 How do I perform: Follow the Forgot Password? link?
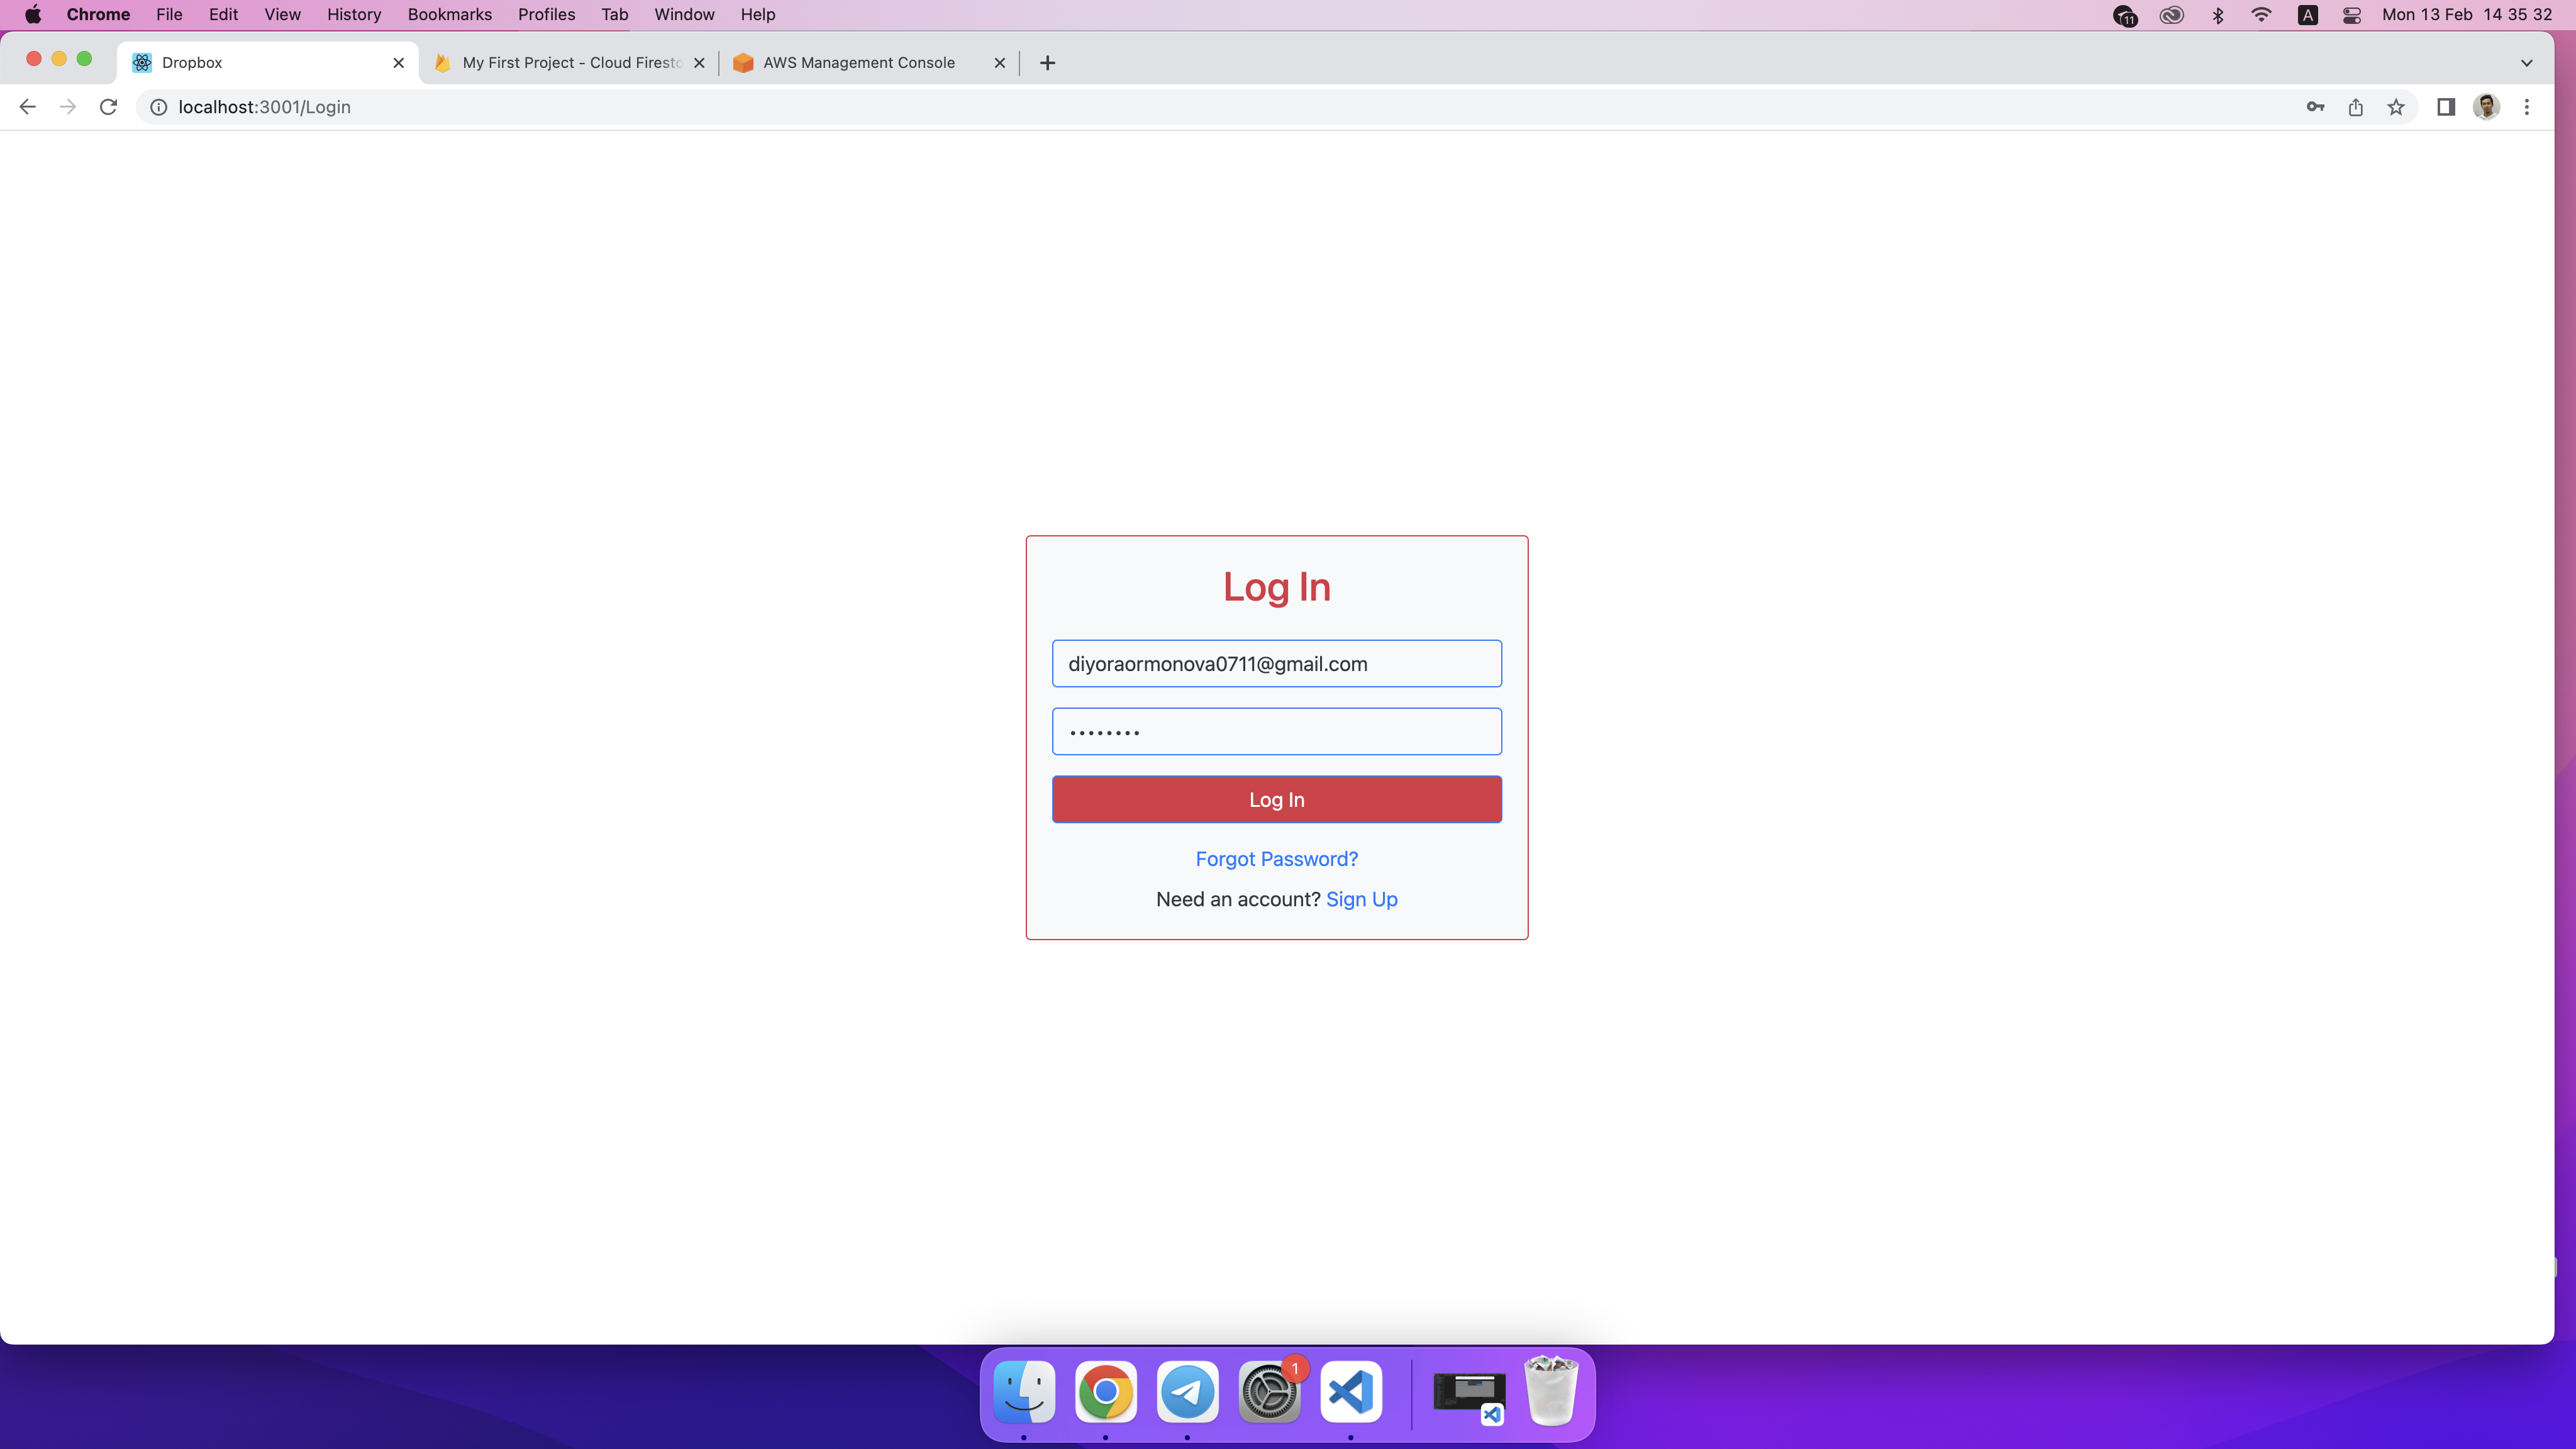click(1276, 859)
